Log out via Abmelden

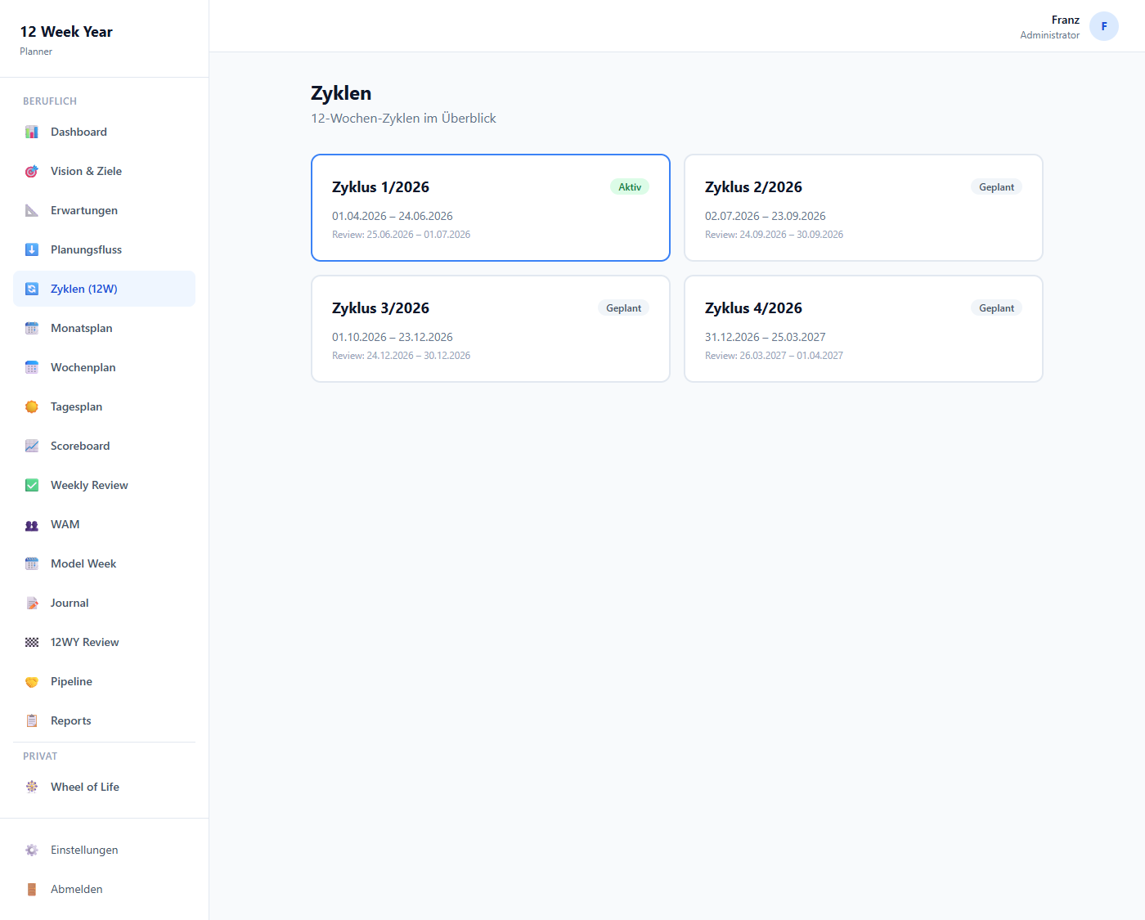77,890
